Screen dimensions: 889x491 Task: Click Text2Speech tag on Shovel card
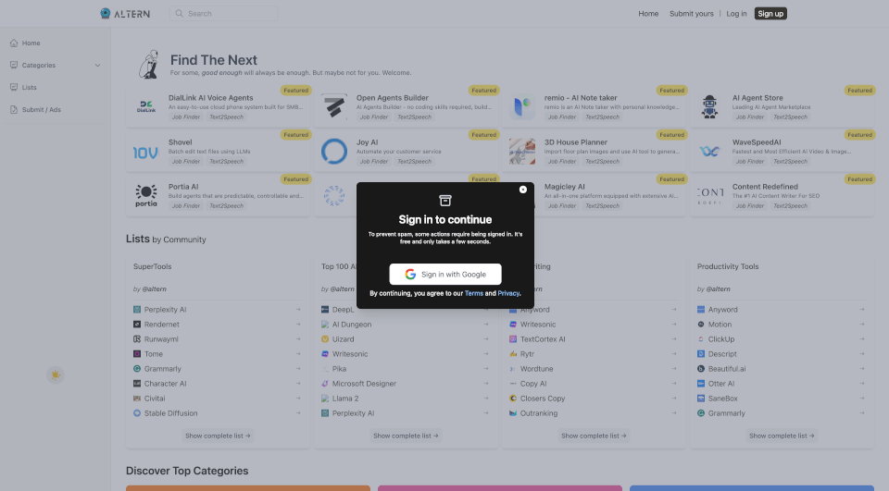pyautogui.click(x=226, y=162)
